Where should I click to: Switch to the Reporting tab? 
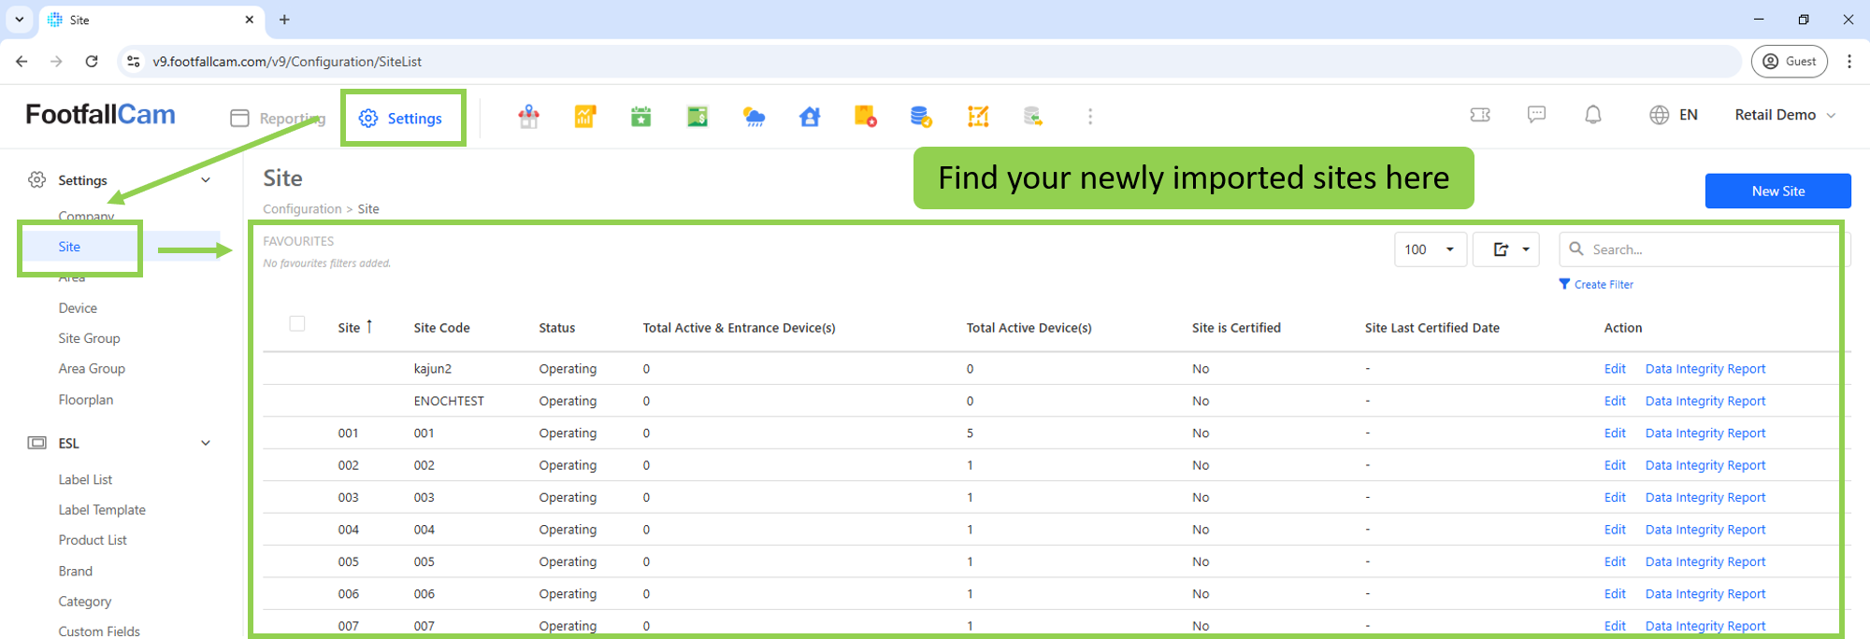(x=278, y=119)
